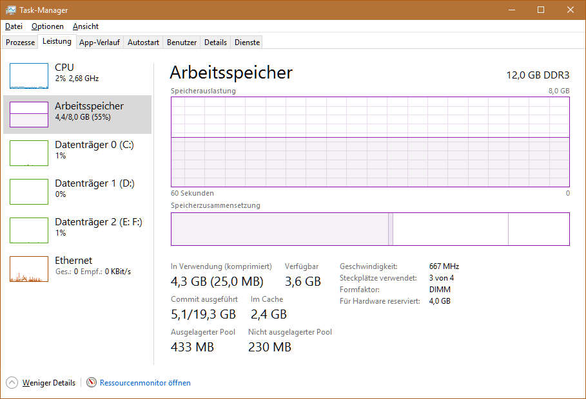The image size is (586, 399).
Task: Switch to the App-Verlauf tab
Action: point(99,42)
